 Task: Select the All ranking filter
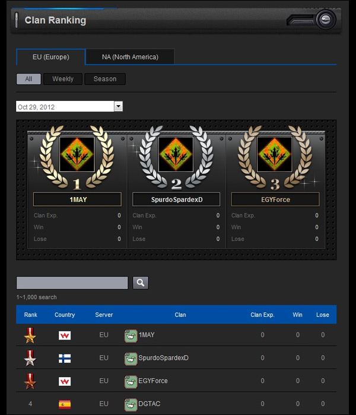[28, 79]
